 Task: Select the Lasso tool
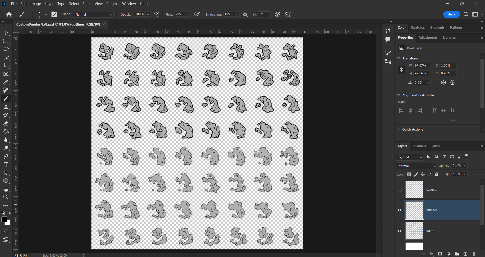[6, 49]
